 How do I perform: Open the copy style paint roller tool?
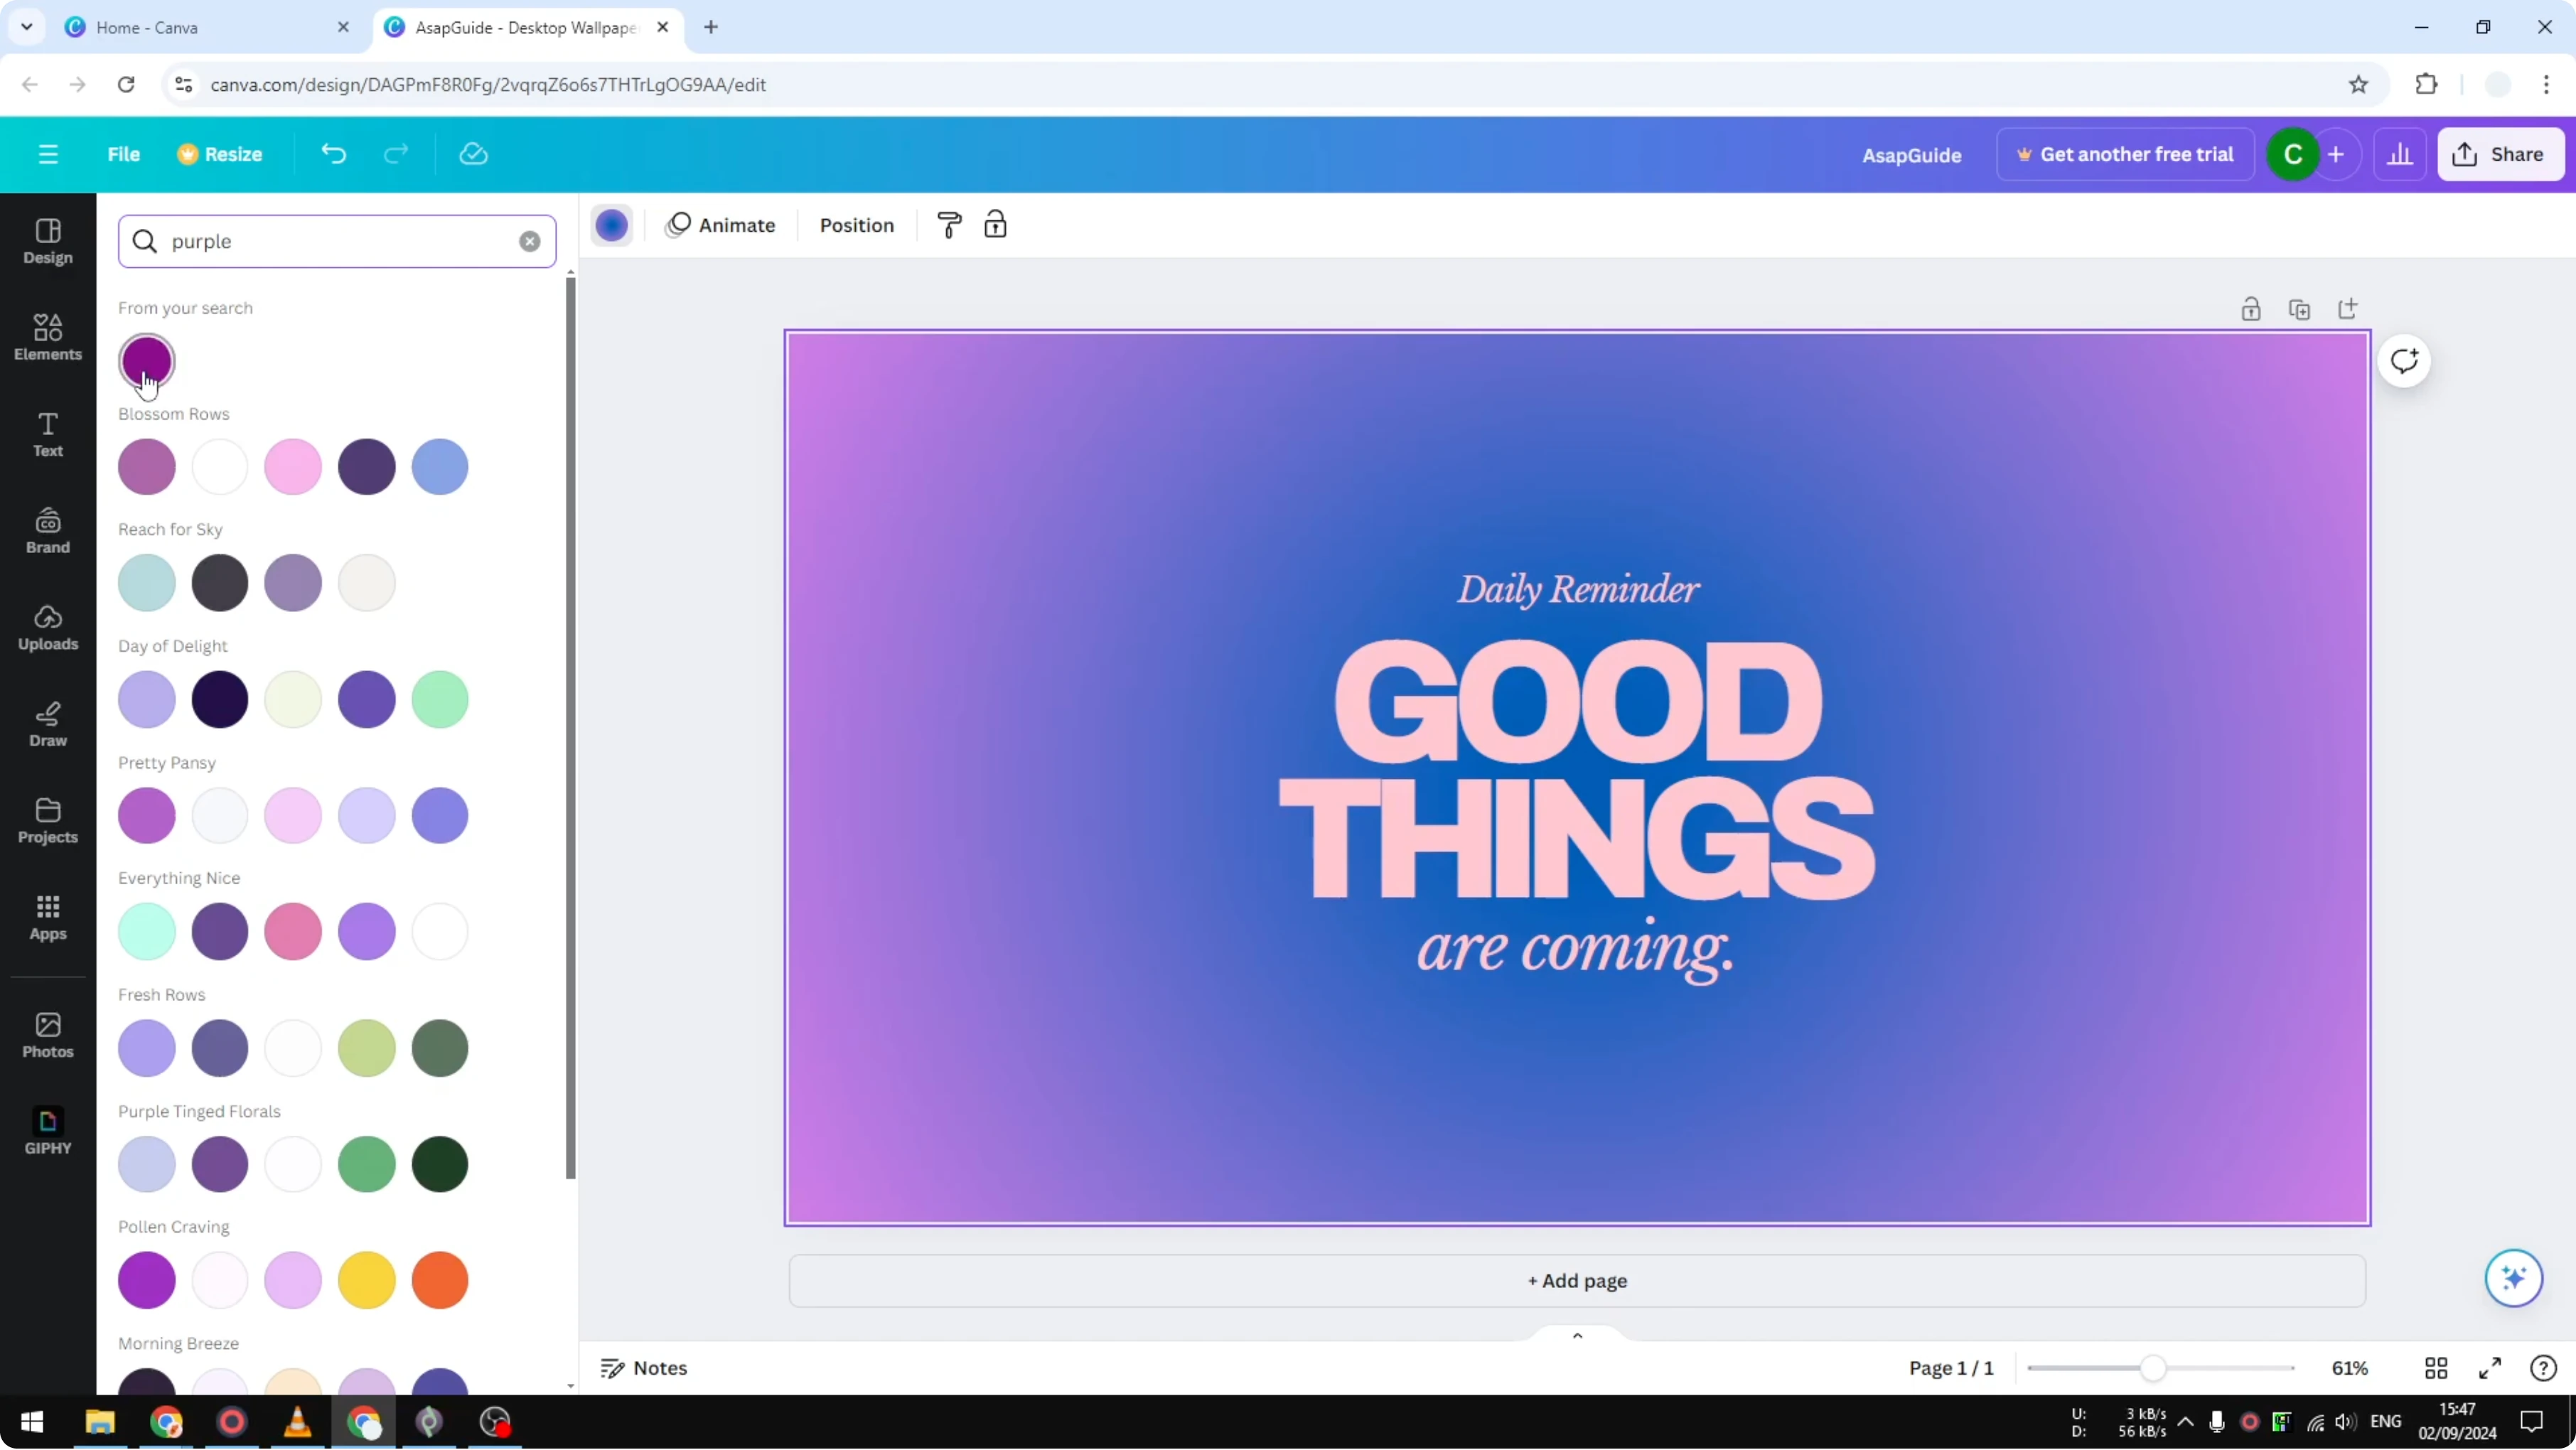coord(949,225)
